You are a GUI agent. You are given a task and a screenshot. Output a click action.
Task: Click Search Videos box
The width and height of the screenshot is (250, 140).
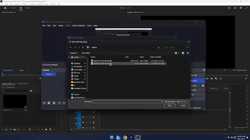tap(176, 47)
